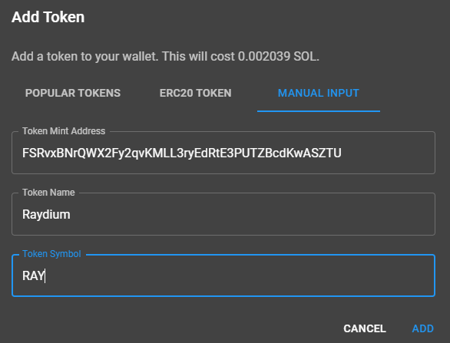Screen dimensions: 450x343
Task: Click the Cancel button
Action: click(365, 328)
